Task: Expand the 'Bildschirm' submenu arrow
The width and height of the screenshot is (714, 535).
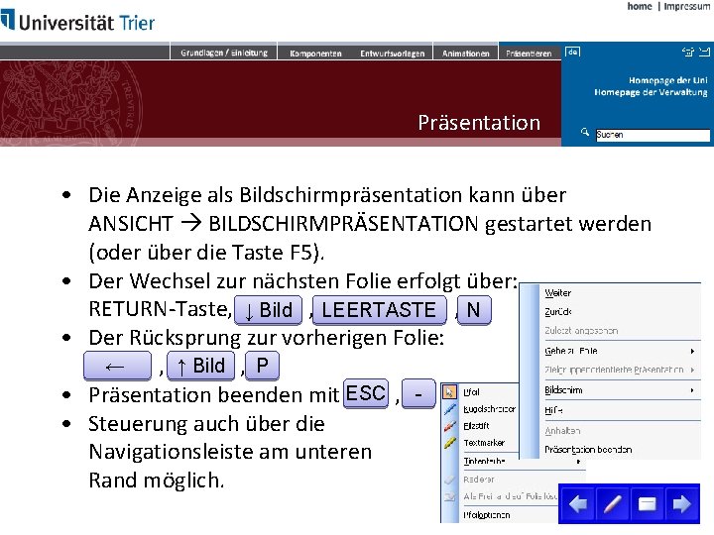Action: 692,390
